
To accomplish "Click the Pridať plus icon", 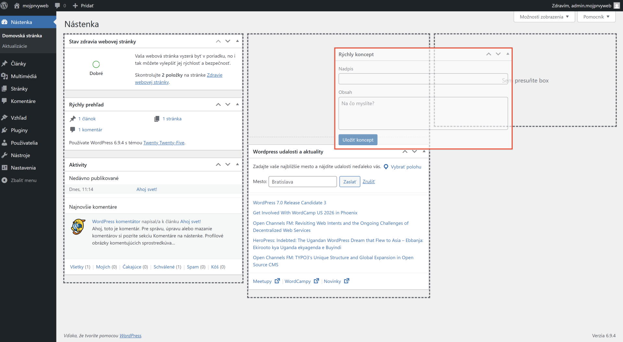I will 75,6.
